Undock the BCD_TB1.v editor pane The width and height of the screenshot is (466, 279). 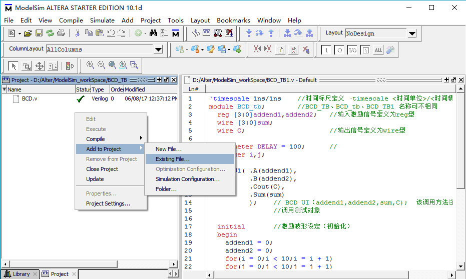[x=453, y=79]
